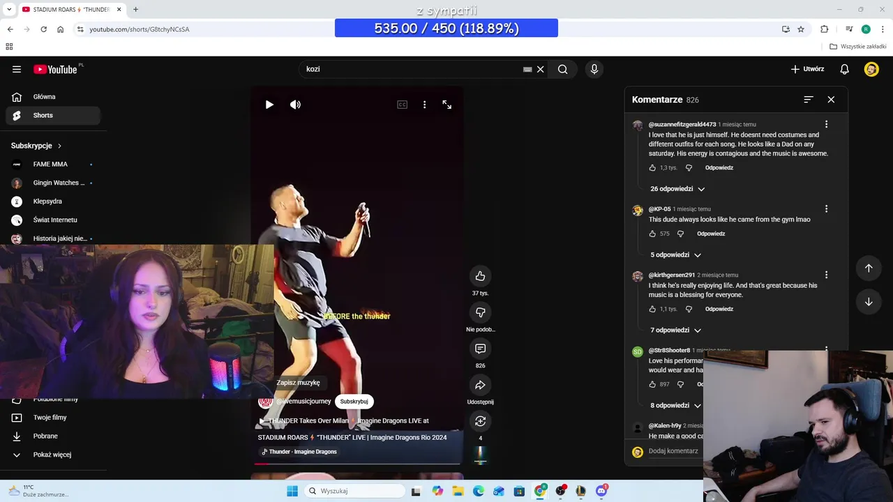Reply to suzannefitzgerald4473 via Odpowiedz
Viewport: 893px width, 502px height.
[x=719, y=168]
